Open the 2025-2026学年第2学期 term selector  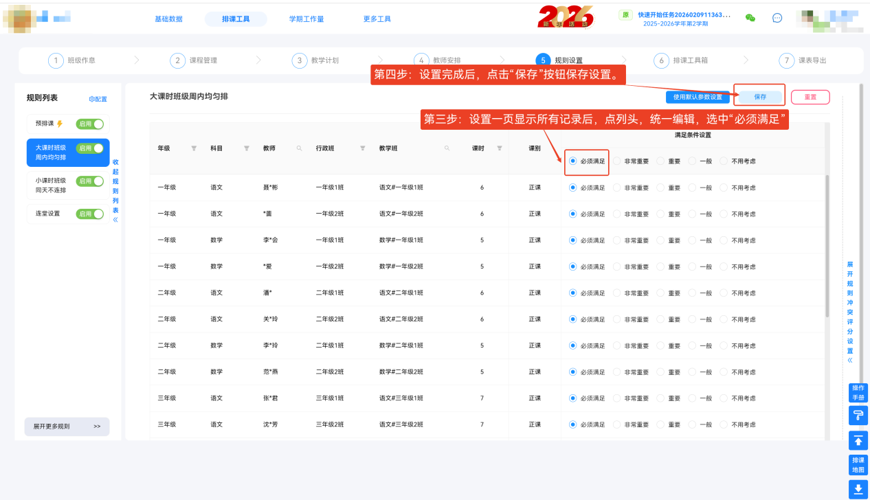click(x=676, y=24)
